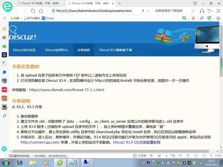Open the yellow star favorites sidebar icon
This screenshot has height=167, width=223.
[x=4, y=29]
